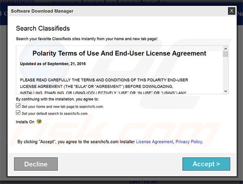Click the EULA scrollbar thumb

pos(226,54)
